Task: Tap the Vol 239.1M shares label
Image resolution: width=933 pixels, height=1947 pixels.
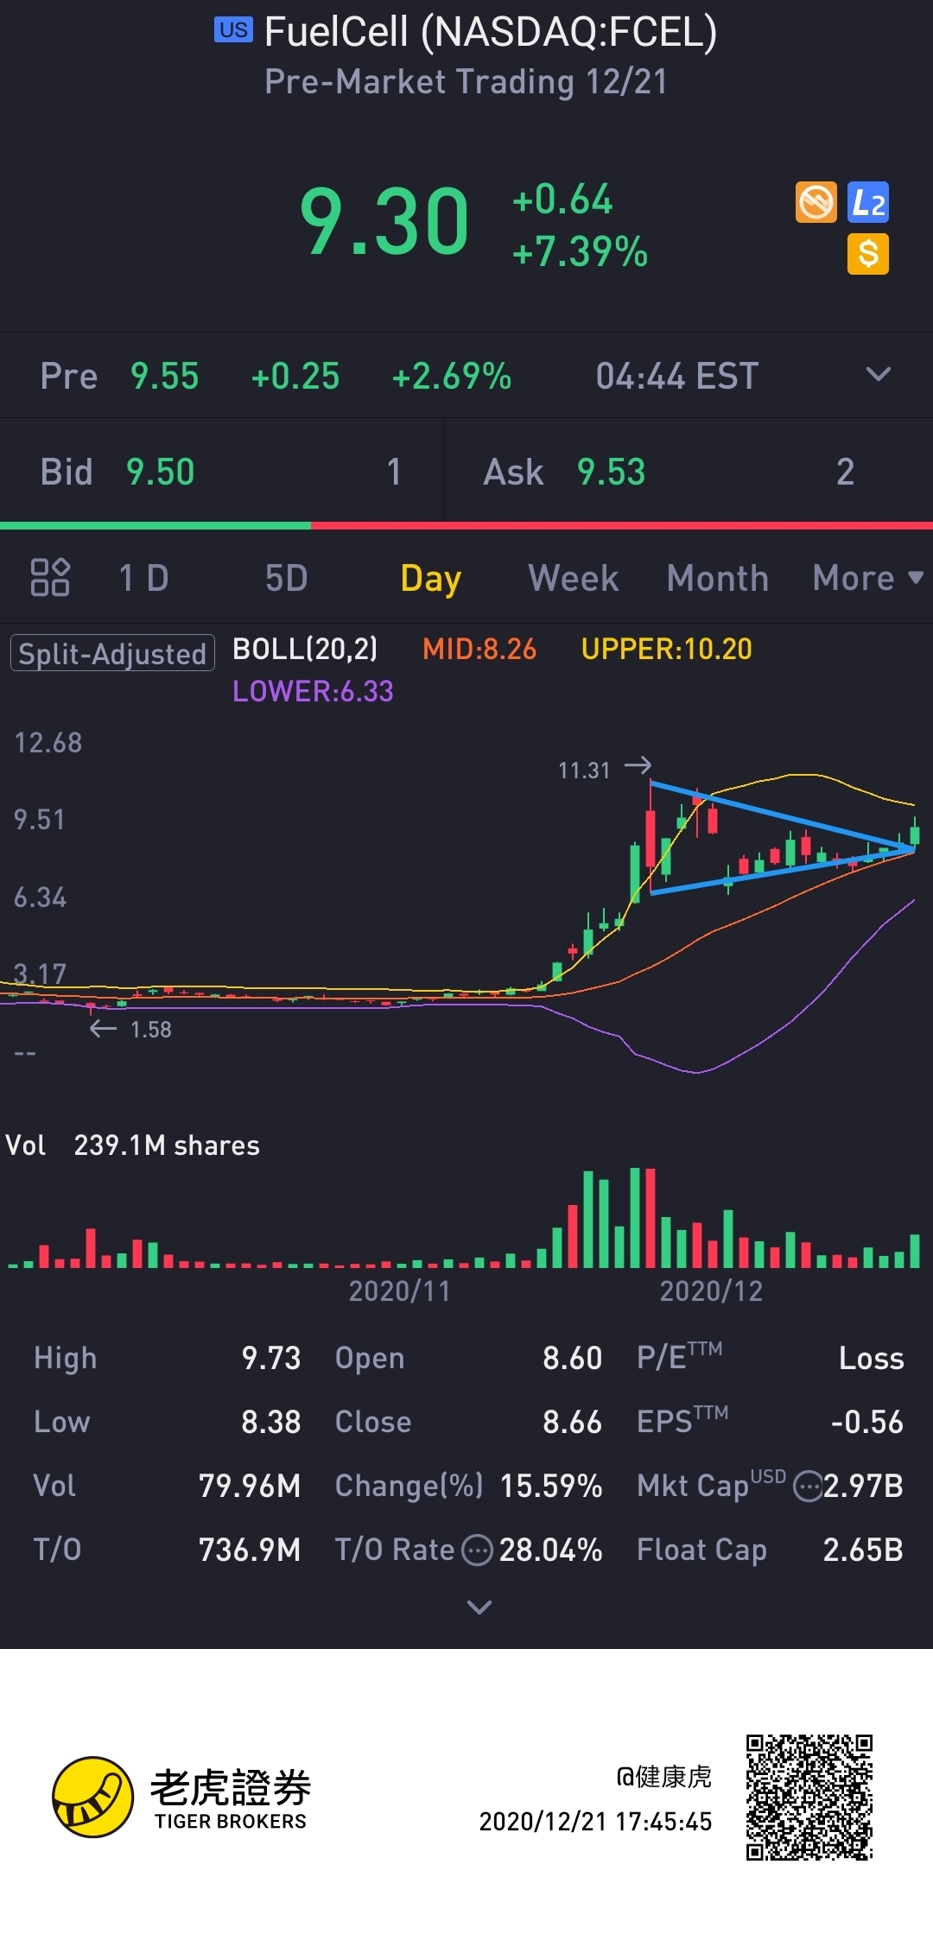Action: 132,1145
